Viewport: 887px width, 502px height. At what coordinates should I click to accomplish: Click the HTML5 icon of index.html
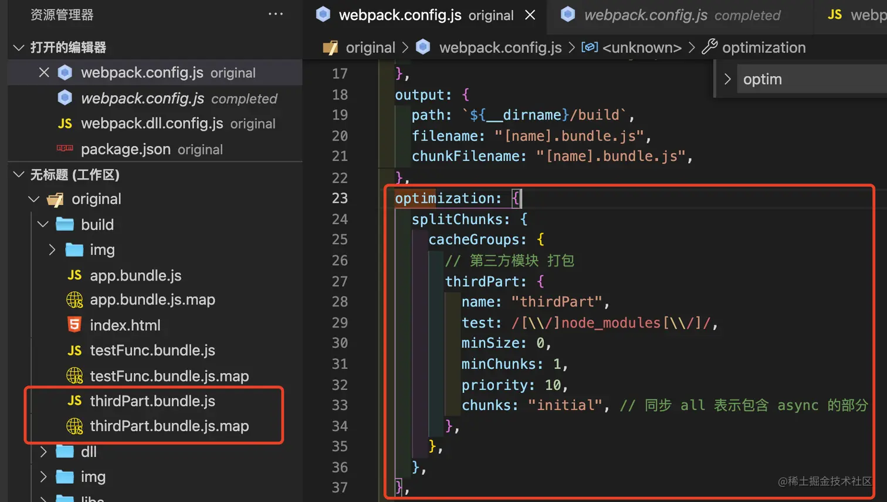(74, 325)
